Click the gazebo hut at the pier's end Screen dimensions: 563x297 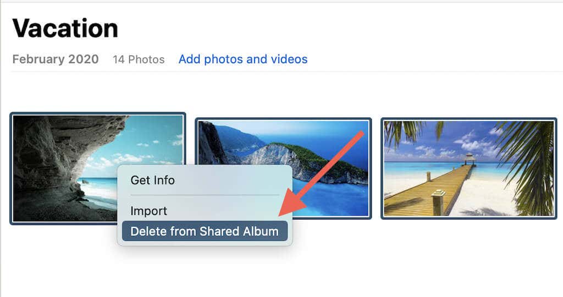point(470,159)
